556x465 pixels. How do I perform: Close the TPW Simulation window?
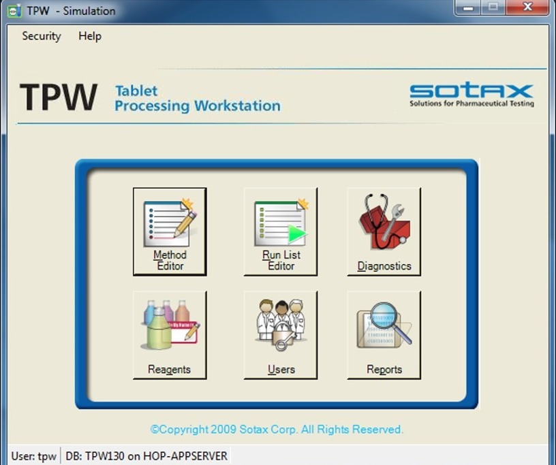pyautogui.click(x=527, y=7)
